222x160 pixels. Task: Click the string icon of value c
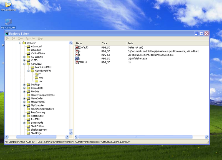pyautogui.click(x=77, y=59)
